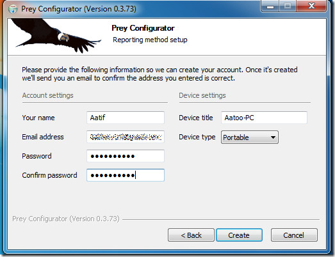This screenshot has width=335, height=257.
Task: Click the Confirm password input field
Action: [126, 175]
